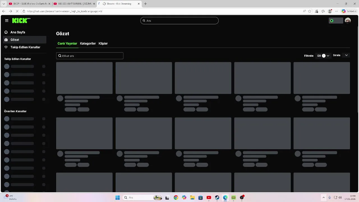Show hidden system tray icons
The height and width of the screenshot is (202, 359).
[x=323, y=198]
